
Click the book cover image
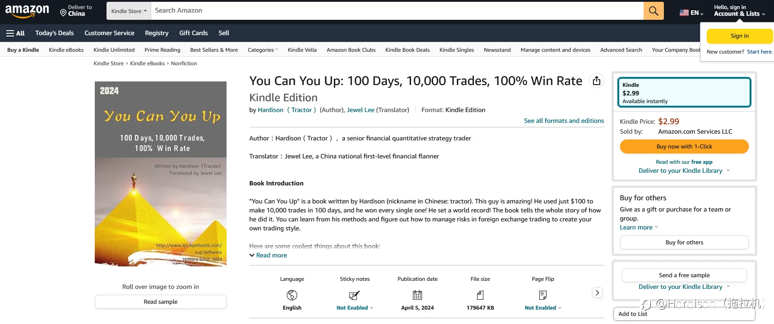point(161,174)
